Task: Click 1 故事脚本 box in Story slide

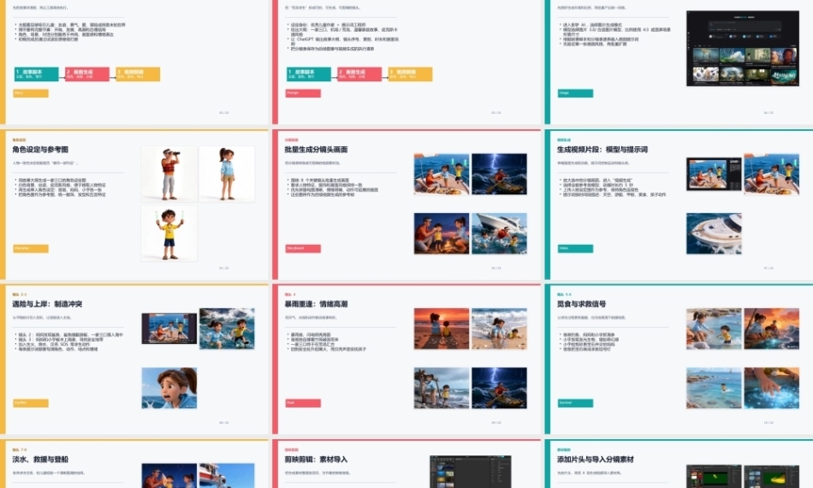Action: [x=36, y=74]
